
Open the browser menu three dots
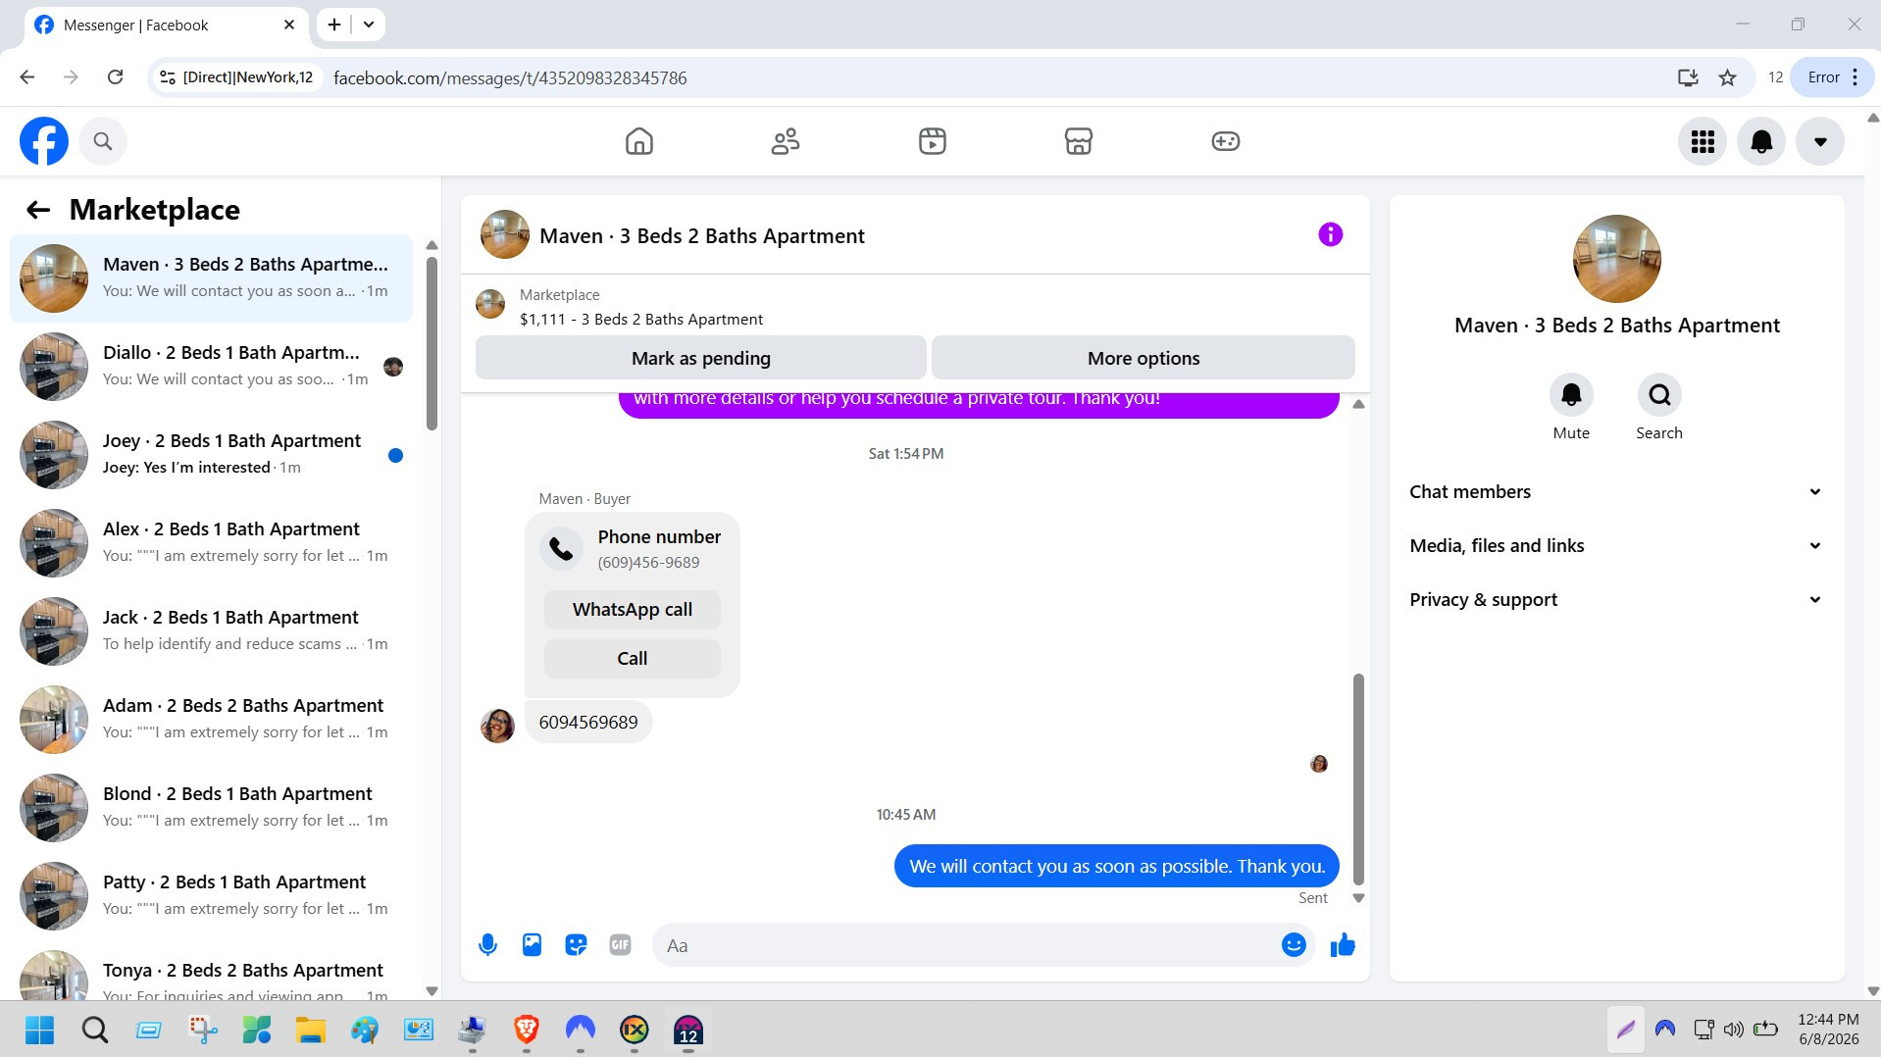tap(1855, 77)
